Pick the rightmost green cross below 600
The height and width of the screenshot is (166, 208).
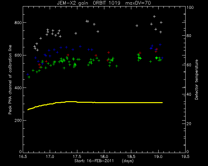(x=161, y=60)
